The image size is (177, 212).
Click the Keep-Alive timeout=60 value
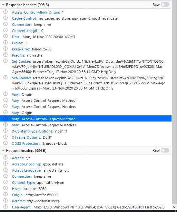(42, 49)
